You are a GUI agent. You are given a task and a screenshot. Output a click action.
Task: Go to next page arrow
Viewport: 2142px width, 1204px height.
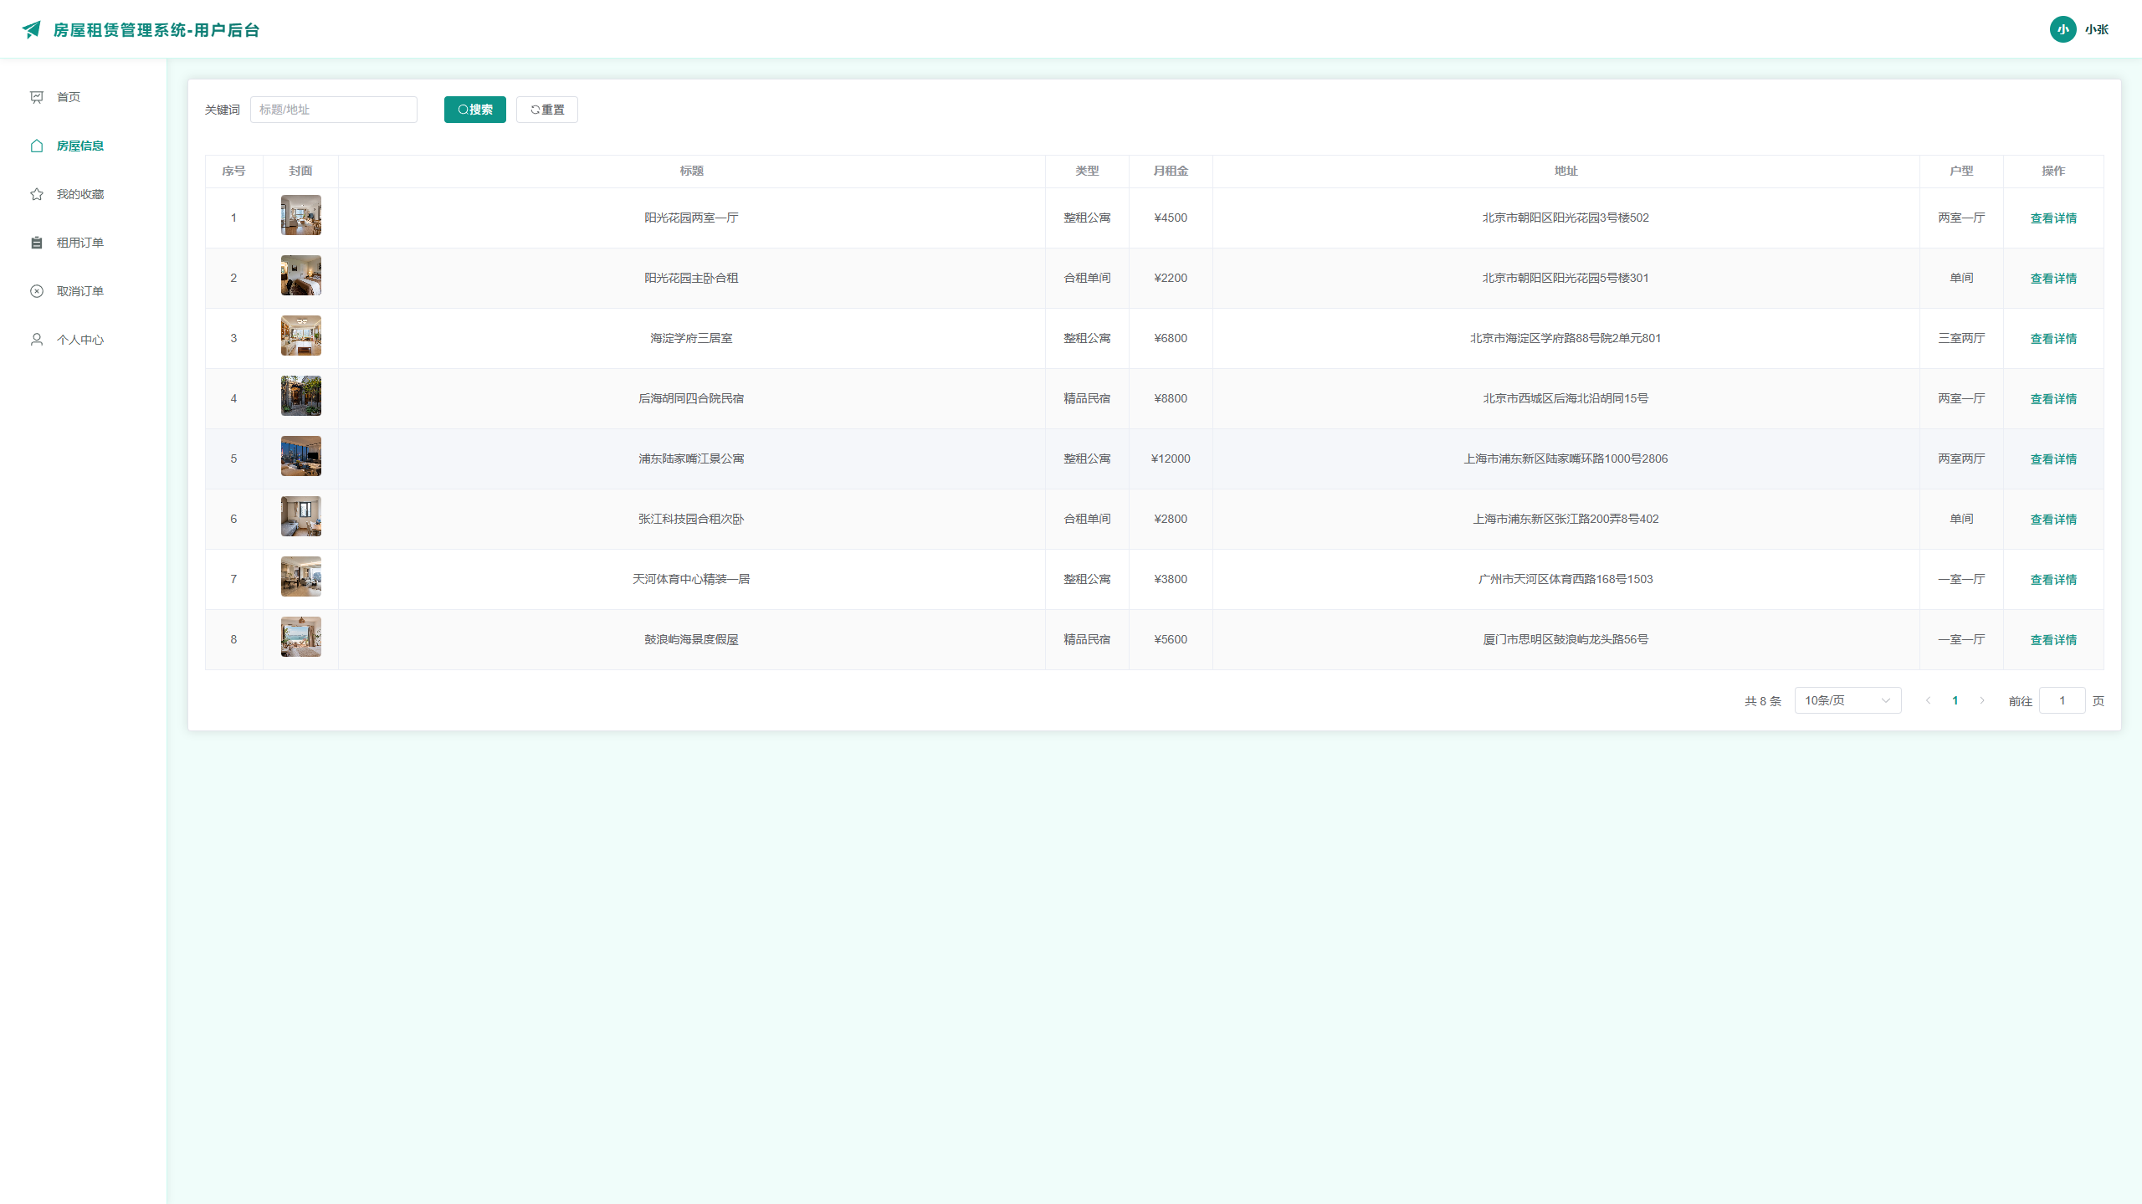point(1982,700)
